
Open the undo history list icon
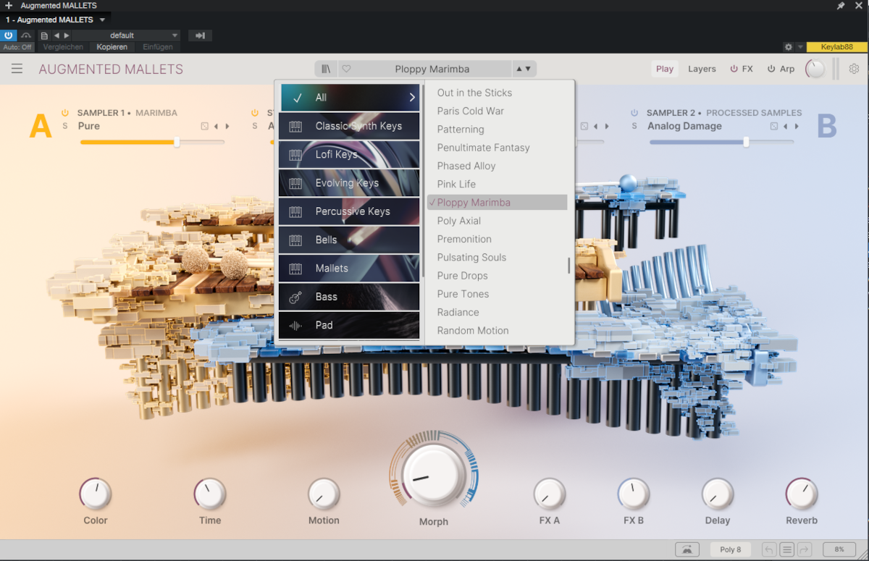787,549
